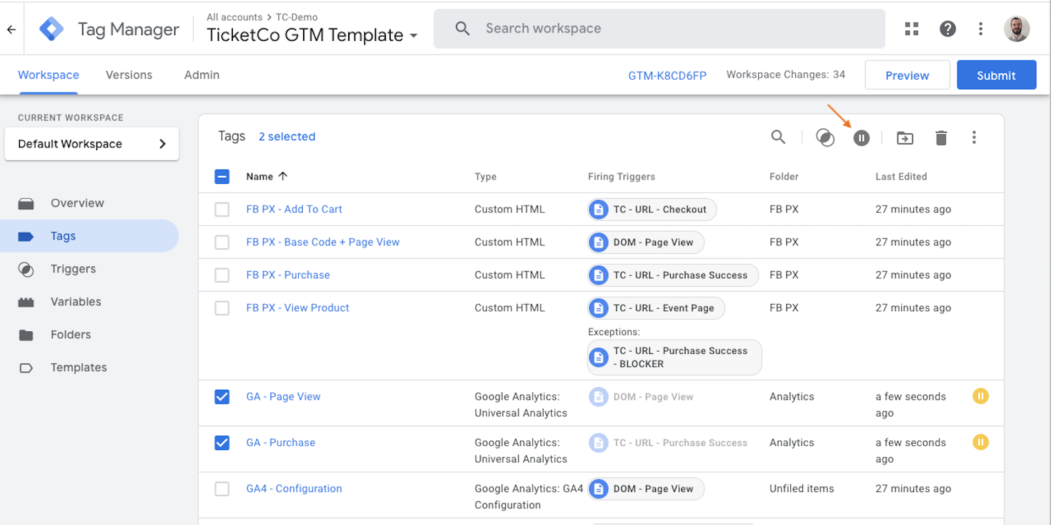Open the FB PX - View Product tag
This screenshot has height=525, width=1051.
pos(297,308)
